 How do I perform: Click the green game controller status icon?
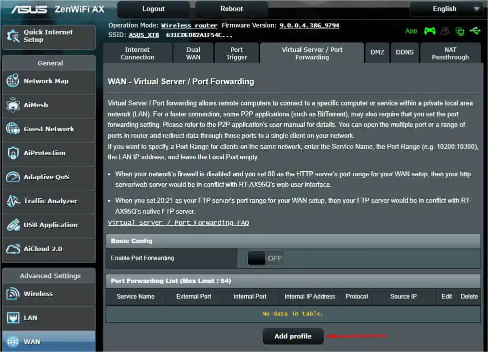coord(430,31)
